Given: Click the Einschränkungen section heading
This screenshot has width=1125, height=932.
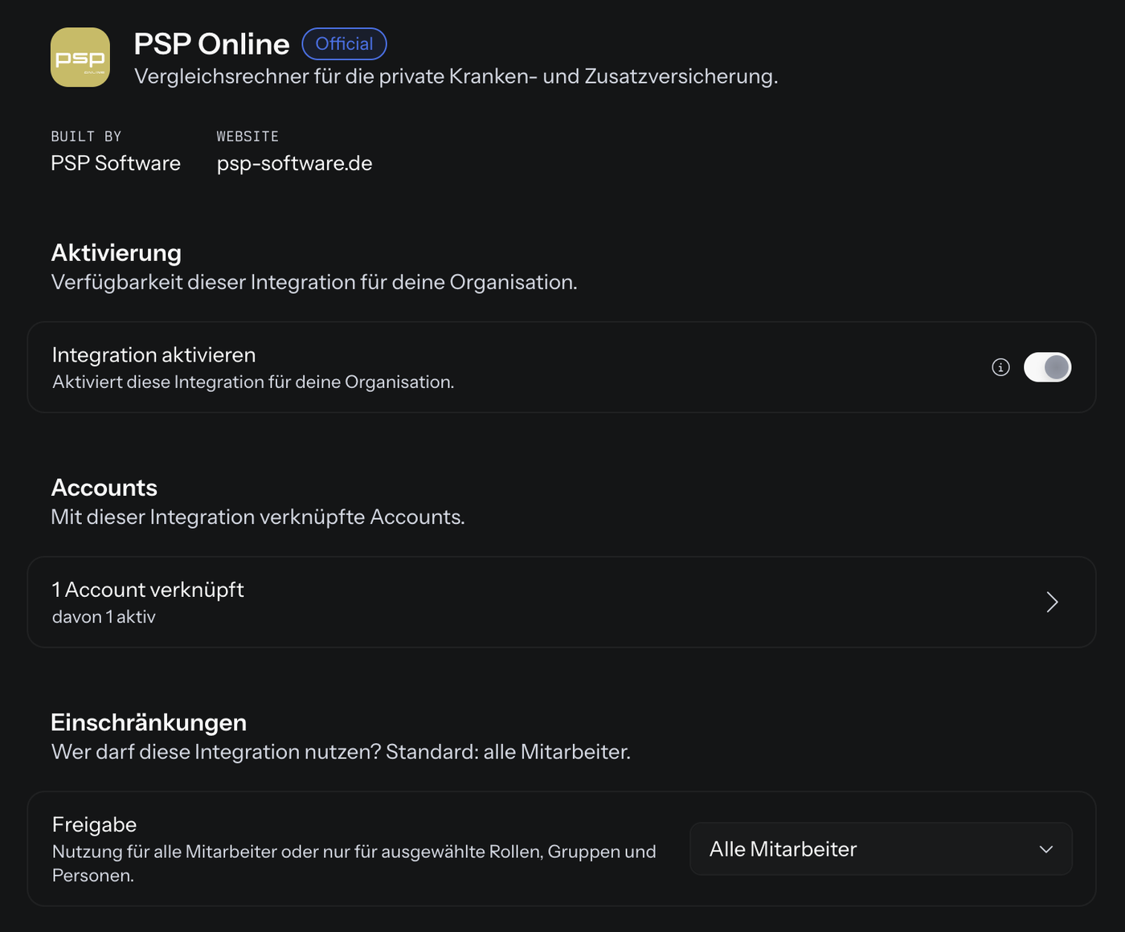Looking at the screenshot, I should (x=149, y=722).
